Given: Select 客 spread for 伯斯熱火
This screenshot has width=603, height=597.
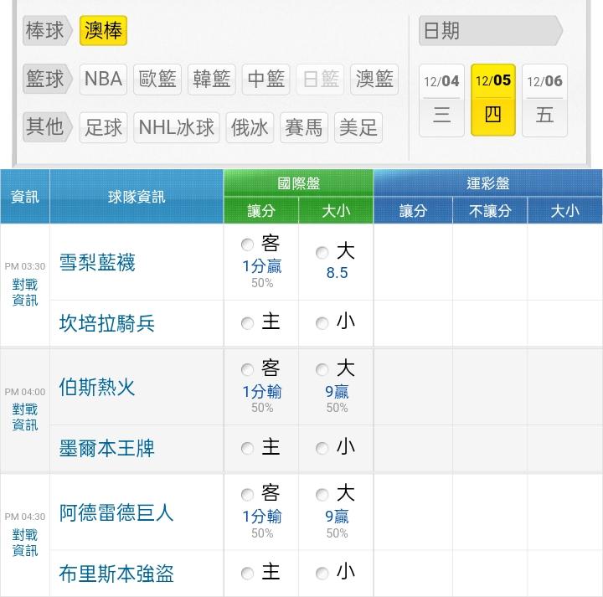Looking at the screenshot, I should click(x=247, y=369).
